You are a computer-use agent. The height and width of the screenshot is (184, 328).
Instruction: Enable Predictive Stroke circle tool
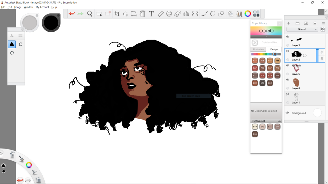(213, 14)
